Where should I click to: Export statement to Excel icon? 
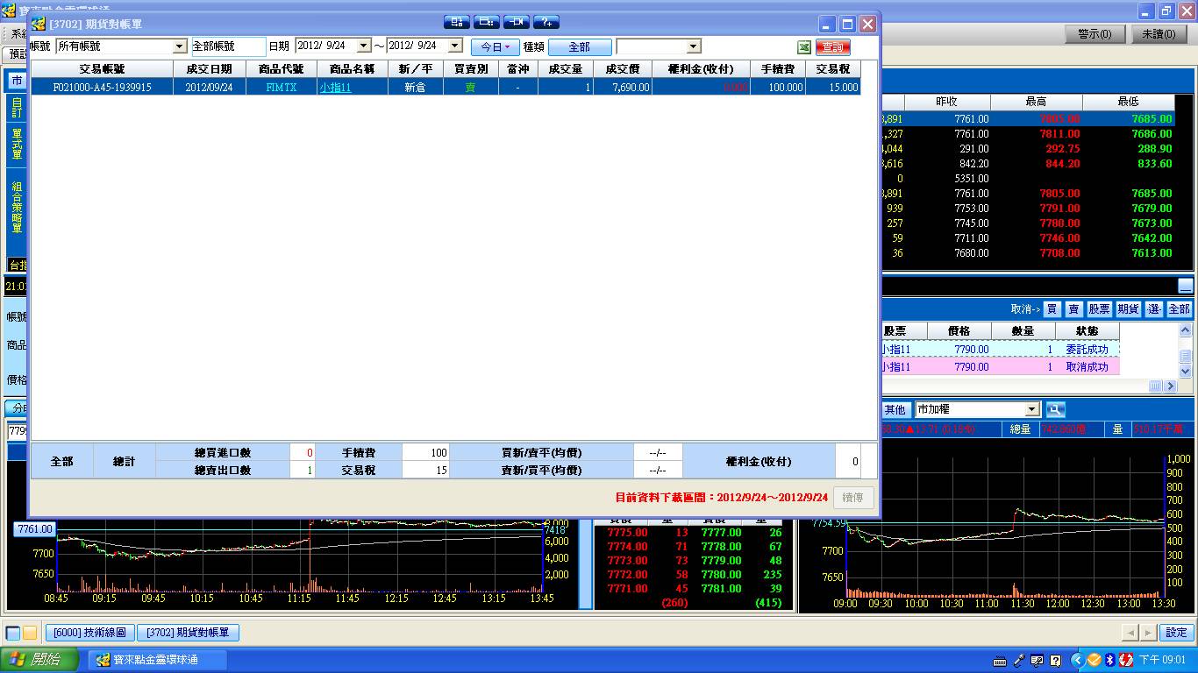803,47
